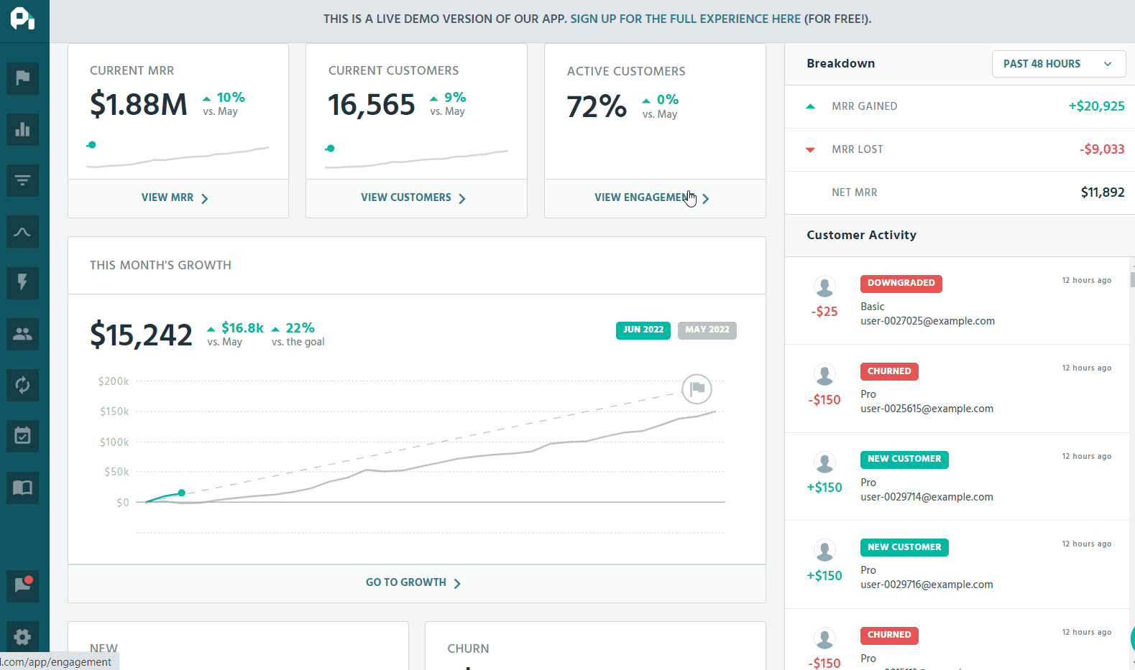This screenshot has height=670, width=1135.
Task: Click the Current Customers sparkline dot
Action: (x=331, y=148)
